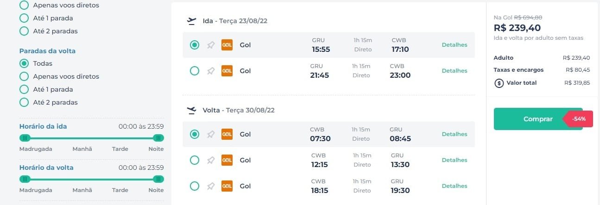Pin the 21:45 Gol outbound flight
This screenshot has width=600, height=205.
(211, 71)
